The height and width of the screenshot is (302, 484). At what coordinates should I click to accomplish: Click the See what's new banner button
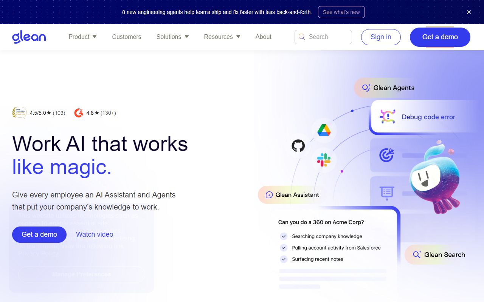[341, 12]
